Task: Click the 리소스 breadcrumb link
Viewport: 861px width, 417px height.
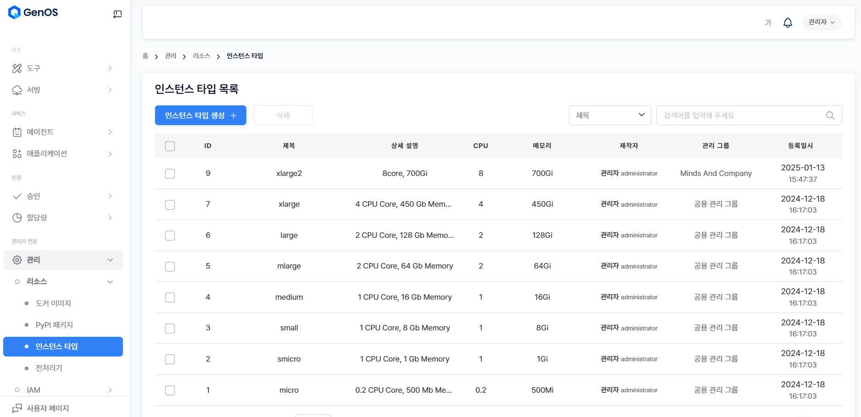Action: click(x=201, y=56)
